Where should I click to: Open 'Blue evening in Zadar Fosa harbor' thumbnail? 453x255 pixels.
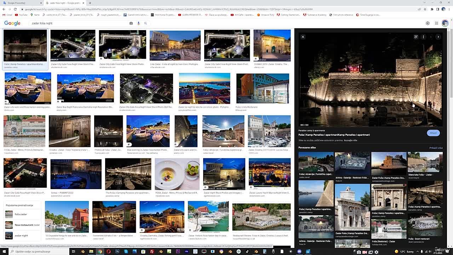coord(148,131)
